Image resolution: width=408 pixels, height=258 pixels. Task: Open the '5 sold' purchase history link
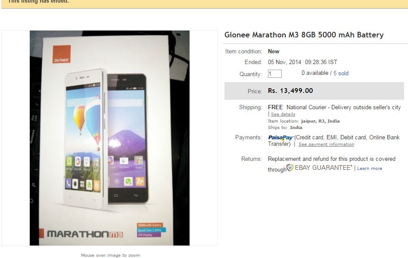(x=341, y=73)
